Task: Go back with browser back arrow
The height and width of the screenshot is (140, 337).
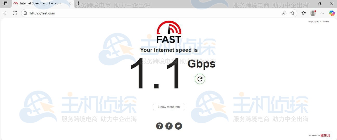Action: 5,13
